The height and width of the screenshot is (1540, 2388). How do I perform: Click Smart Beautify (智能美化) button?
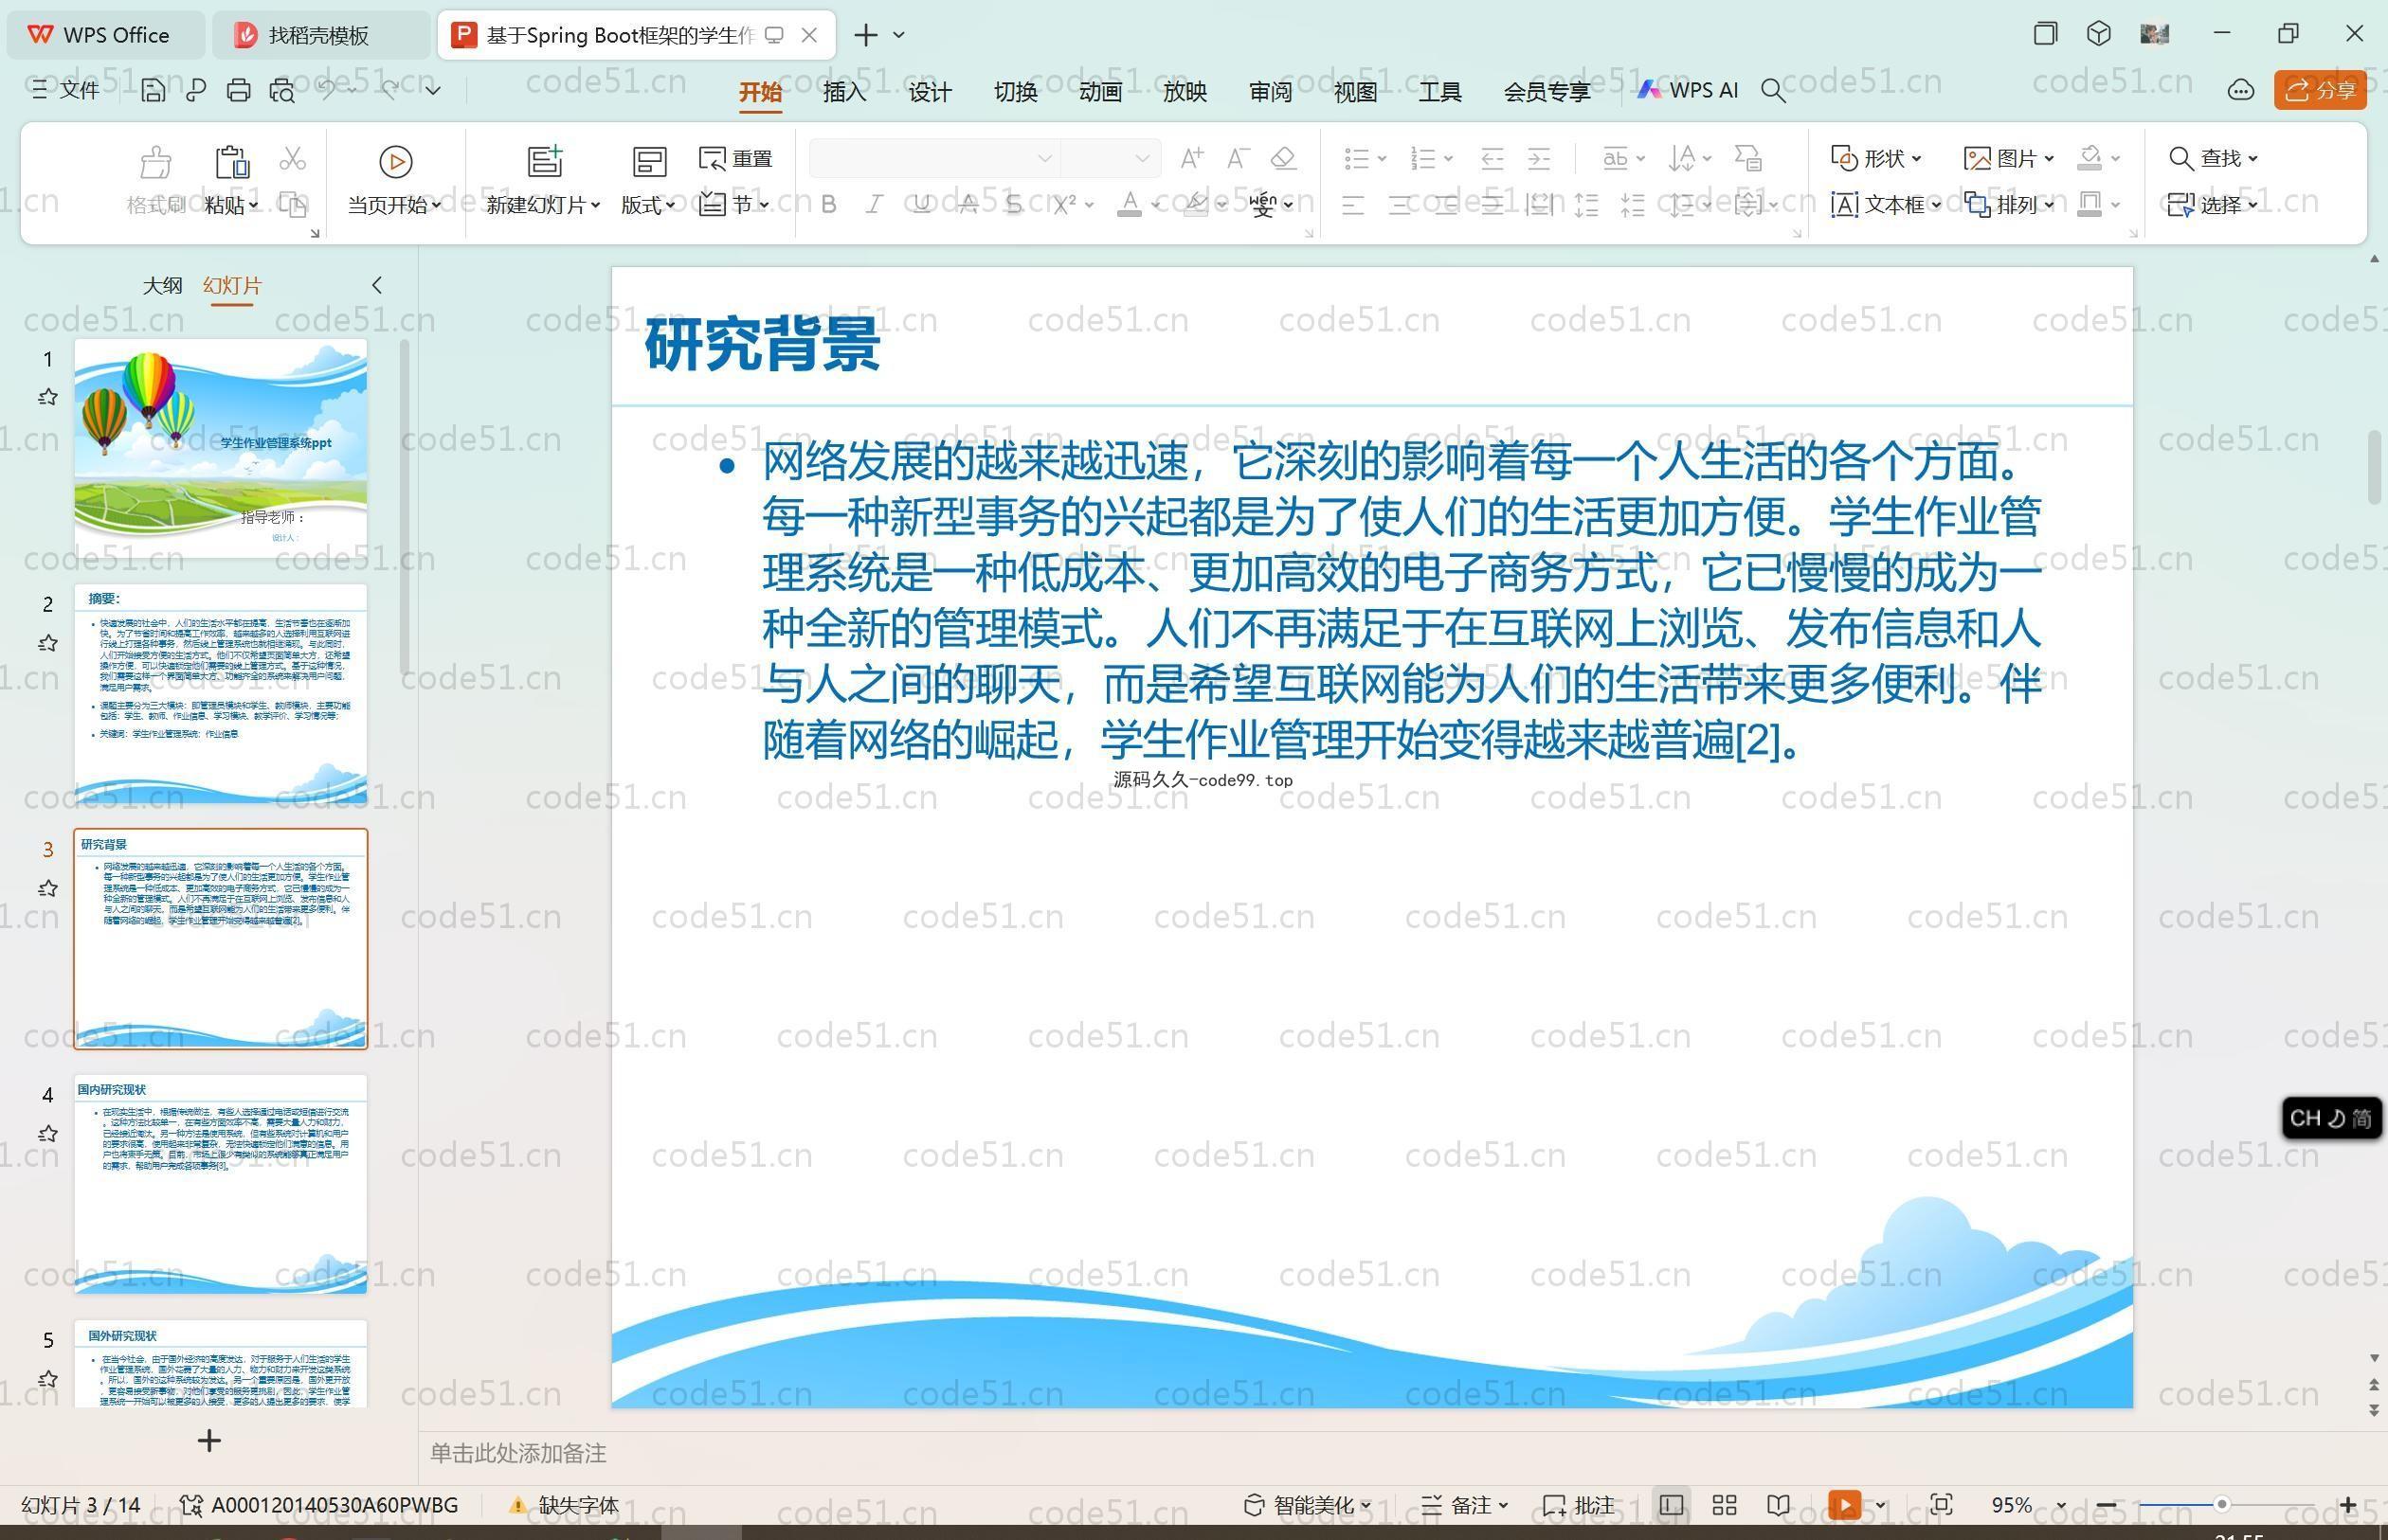[x=1307, y=1504]
